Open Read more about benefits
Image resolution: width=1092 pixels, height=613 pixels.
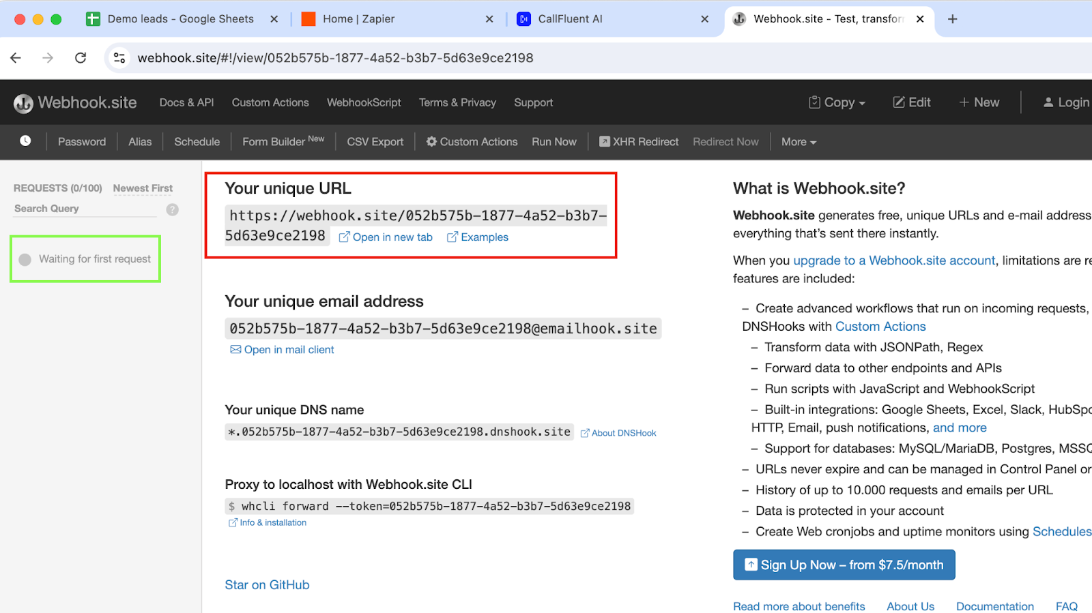(x=799, y=606)
